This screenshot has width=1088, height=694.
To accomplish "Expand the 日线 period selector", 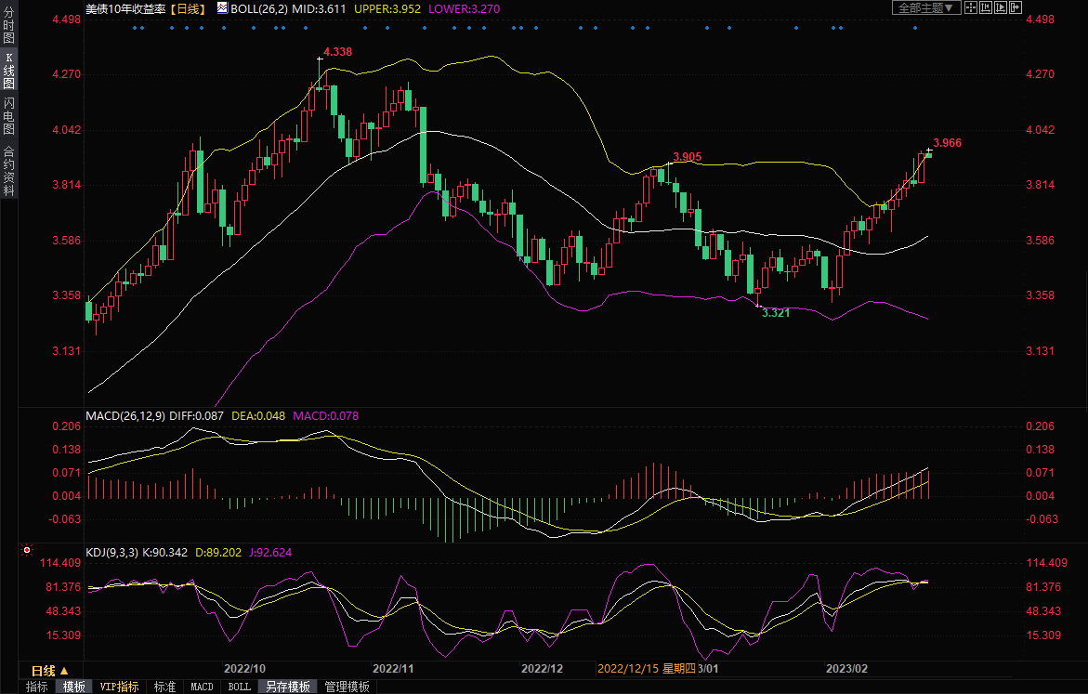I will pyautogui.click(x=49, y=671).
